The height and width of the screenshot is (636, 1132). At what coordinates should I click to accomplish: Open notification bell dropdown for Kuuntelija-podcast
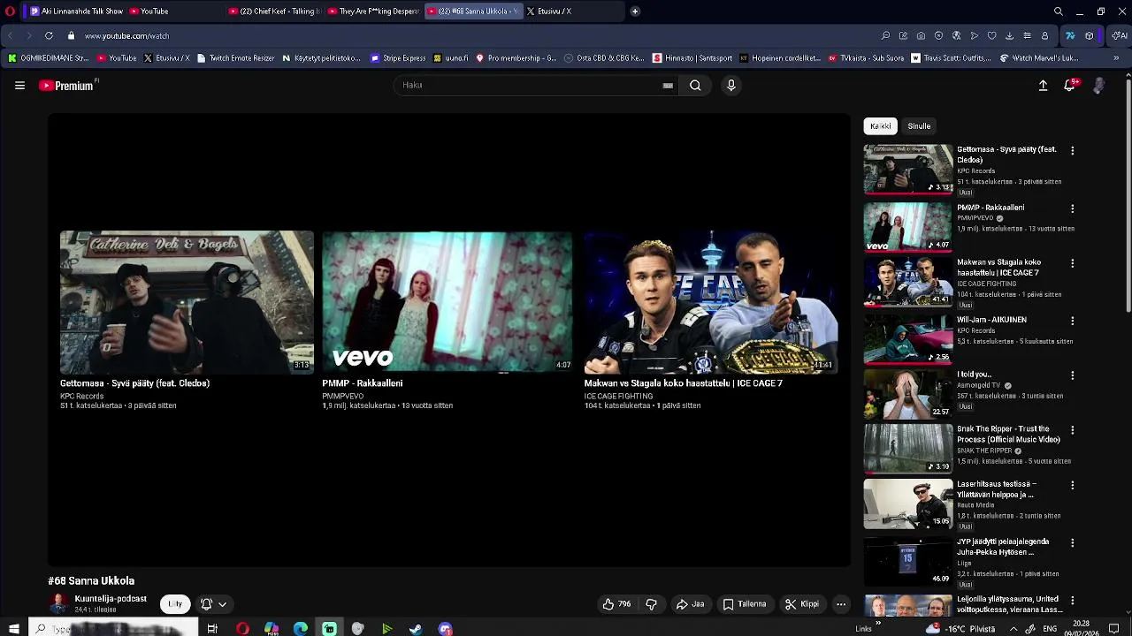tap(213, 604)
